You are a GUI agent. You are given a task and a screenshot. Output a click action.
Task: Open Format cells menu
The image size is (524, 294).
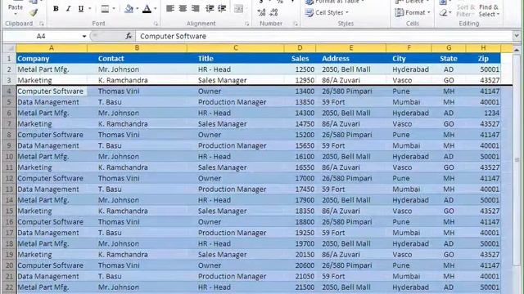(x=413, y=13)
